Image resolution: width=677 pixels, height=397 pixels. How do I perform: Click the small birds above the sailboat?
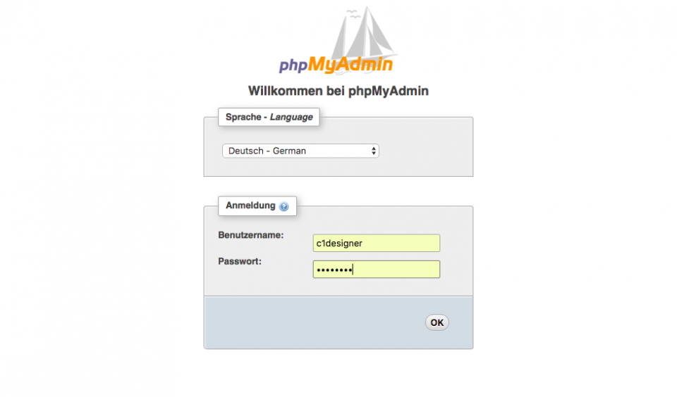tap(353, 14)
